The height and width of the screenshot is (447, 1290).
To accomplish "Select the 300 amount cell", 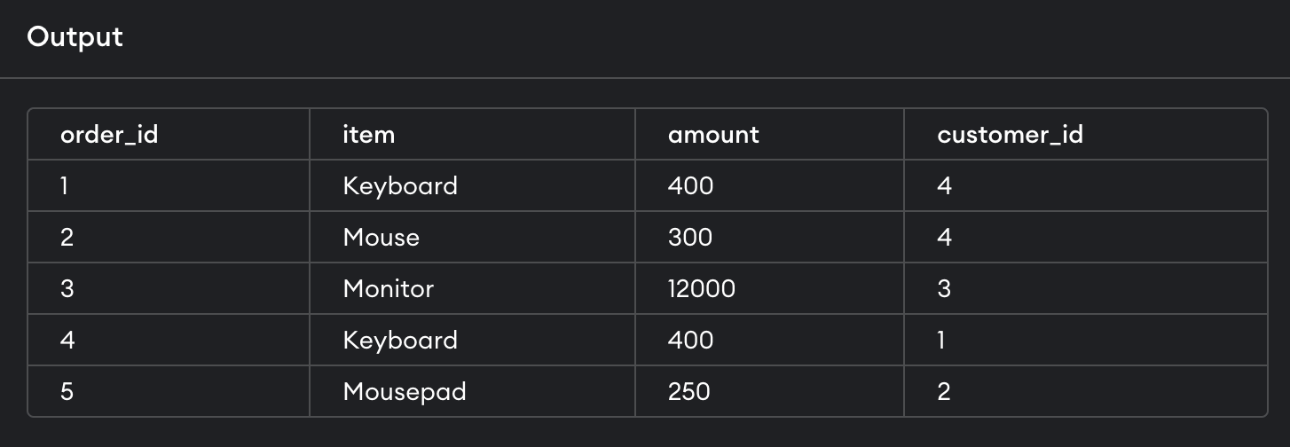I will (690, 238).
